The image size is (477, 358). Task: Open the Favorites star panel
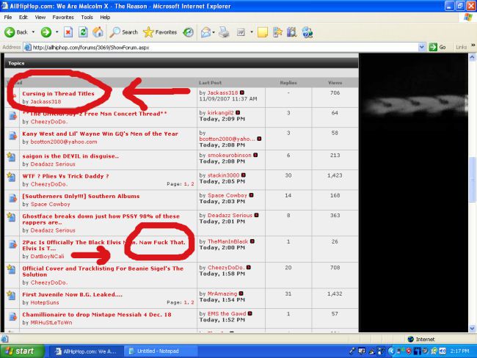pos(160,32)
